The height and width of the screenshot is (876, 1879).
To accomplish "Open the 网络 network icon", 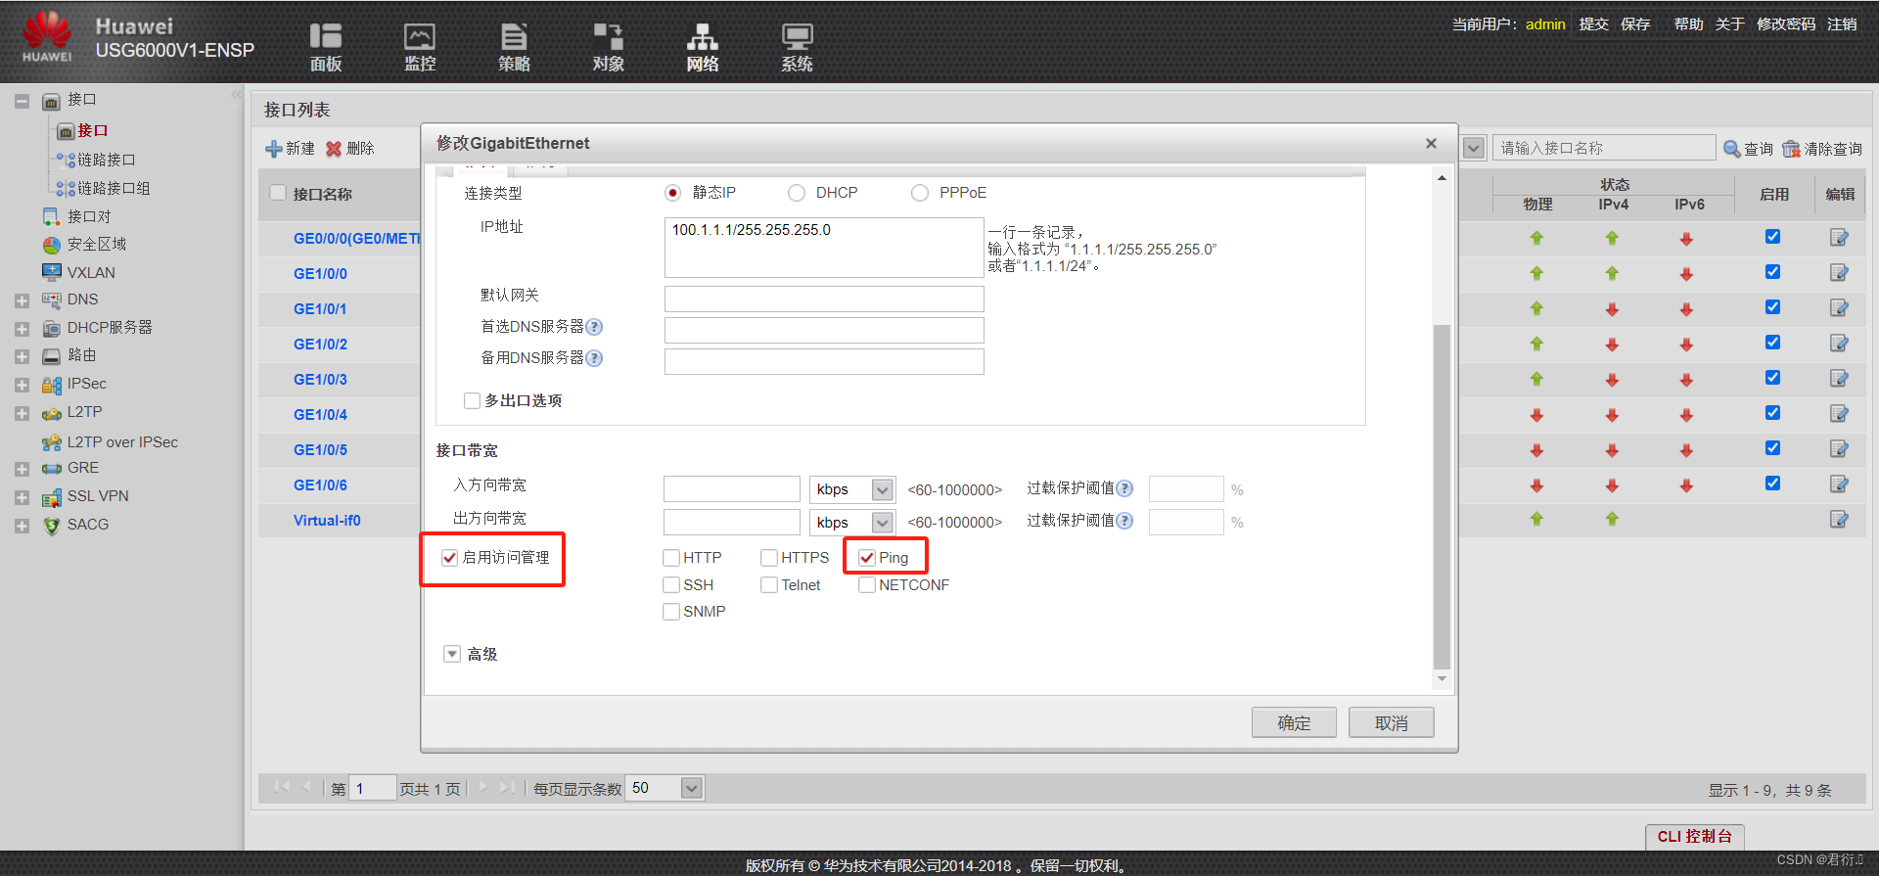I will coord(702,47).
